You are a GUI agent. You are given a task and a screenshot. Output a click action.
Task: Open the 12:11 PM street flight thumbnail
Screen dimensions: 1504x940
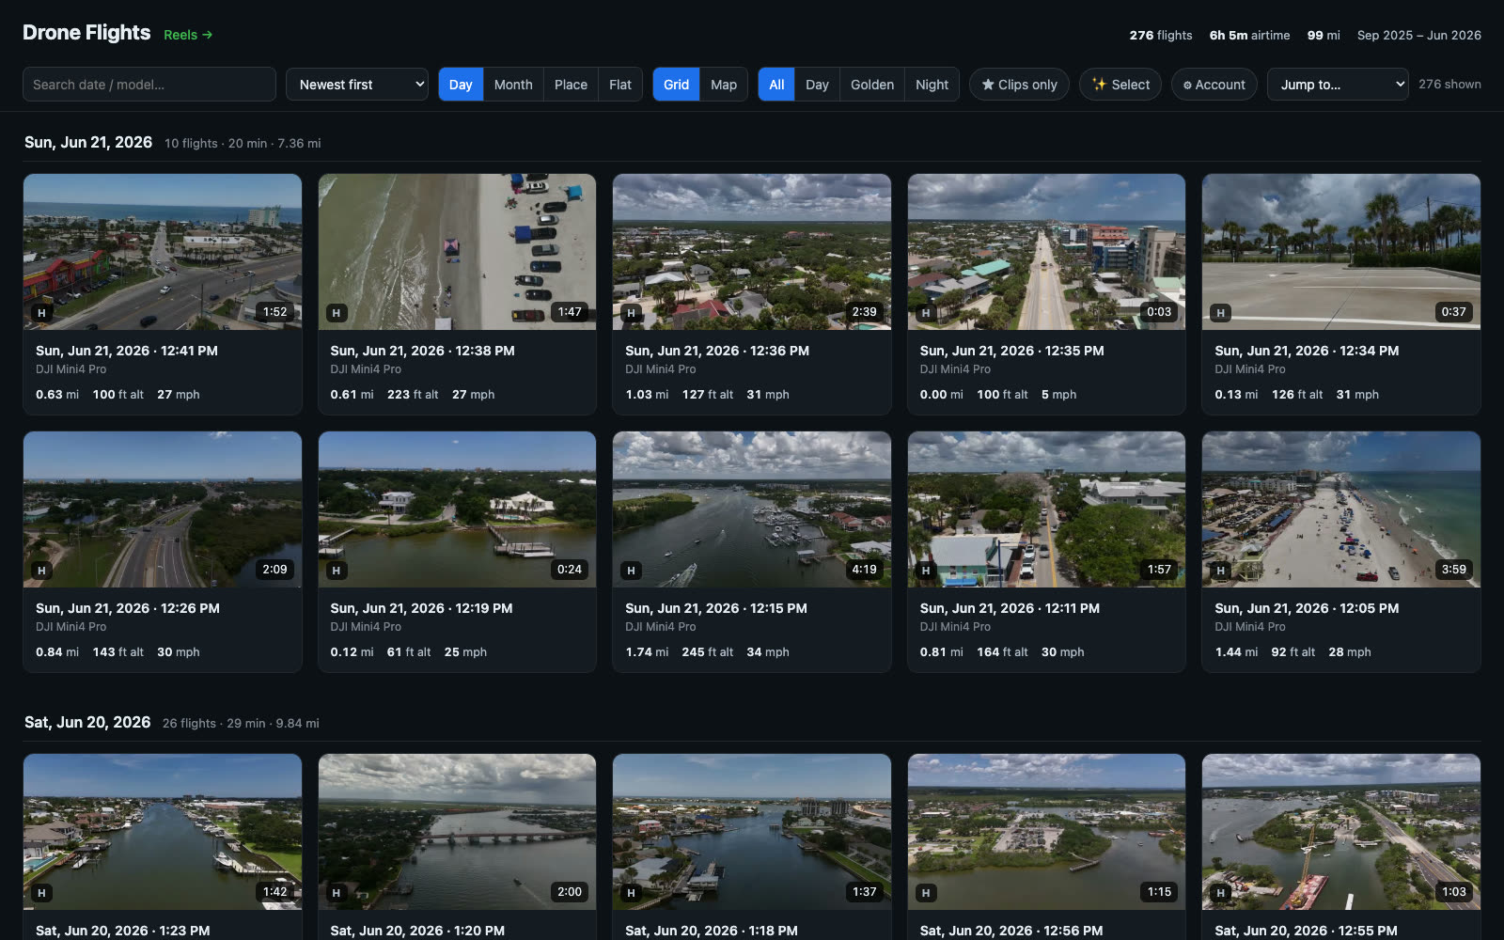[x=1046, y=509]
